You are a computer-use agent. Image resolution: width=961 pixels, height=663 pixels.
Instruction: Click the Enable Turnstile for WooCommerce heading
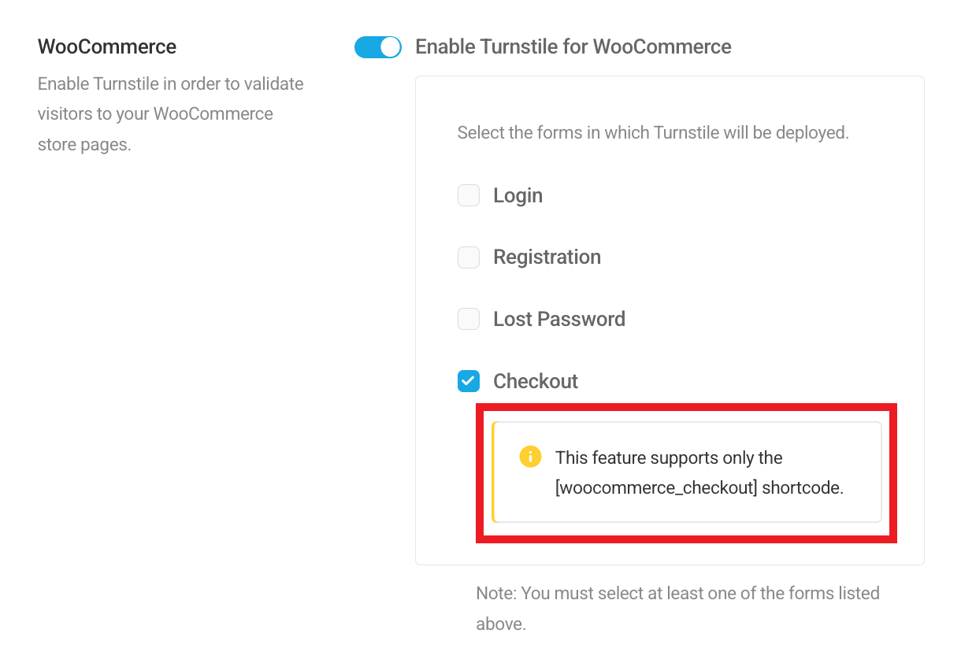click(x=573, y=46)
